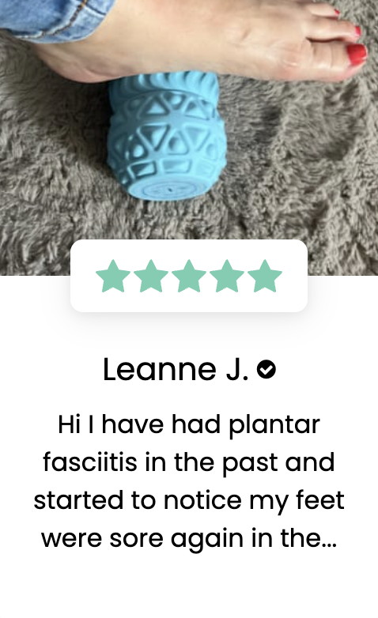The height and width of the screenshot is (618, 378).
Task: Select the second green rating star
Action: pyautogui.click(x=151, y=276)
